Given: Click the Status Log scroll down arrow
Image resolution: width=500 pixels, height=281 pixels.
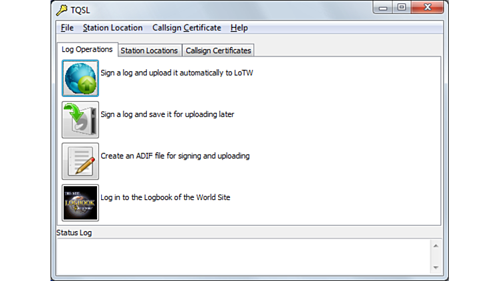Looking at the screenshot, I should point(436,267).
